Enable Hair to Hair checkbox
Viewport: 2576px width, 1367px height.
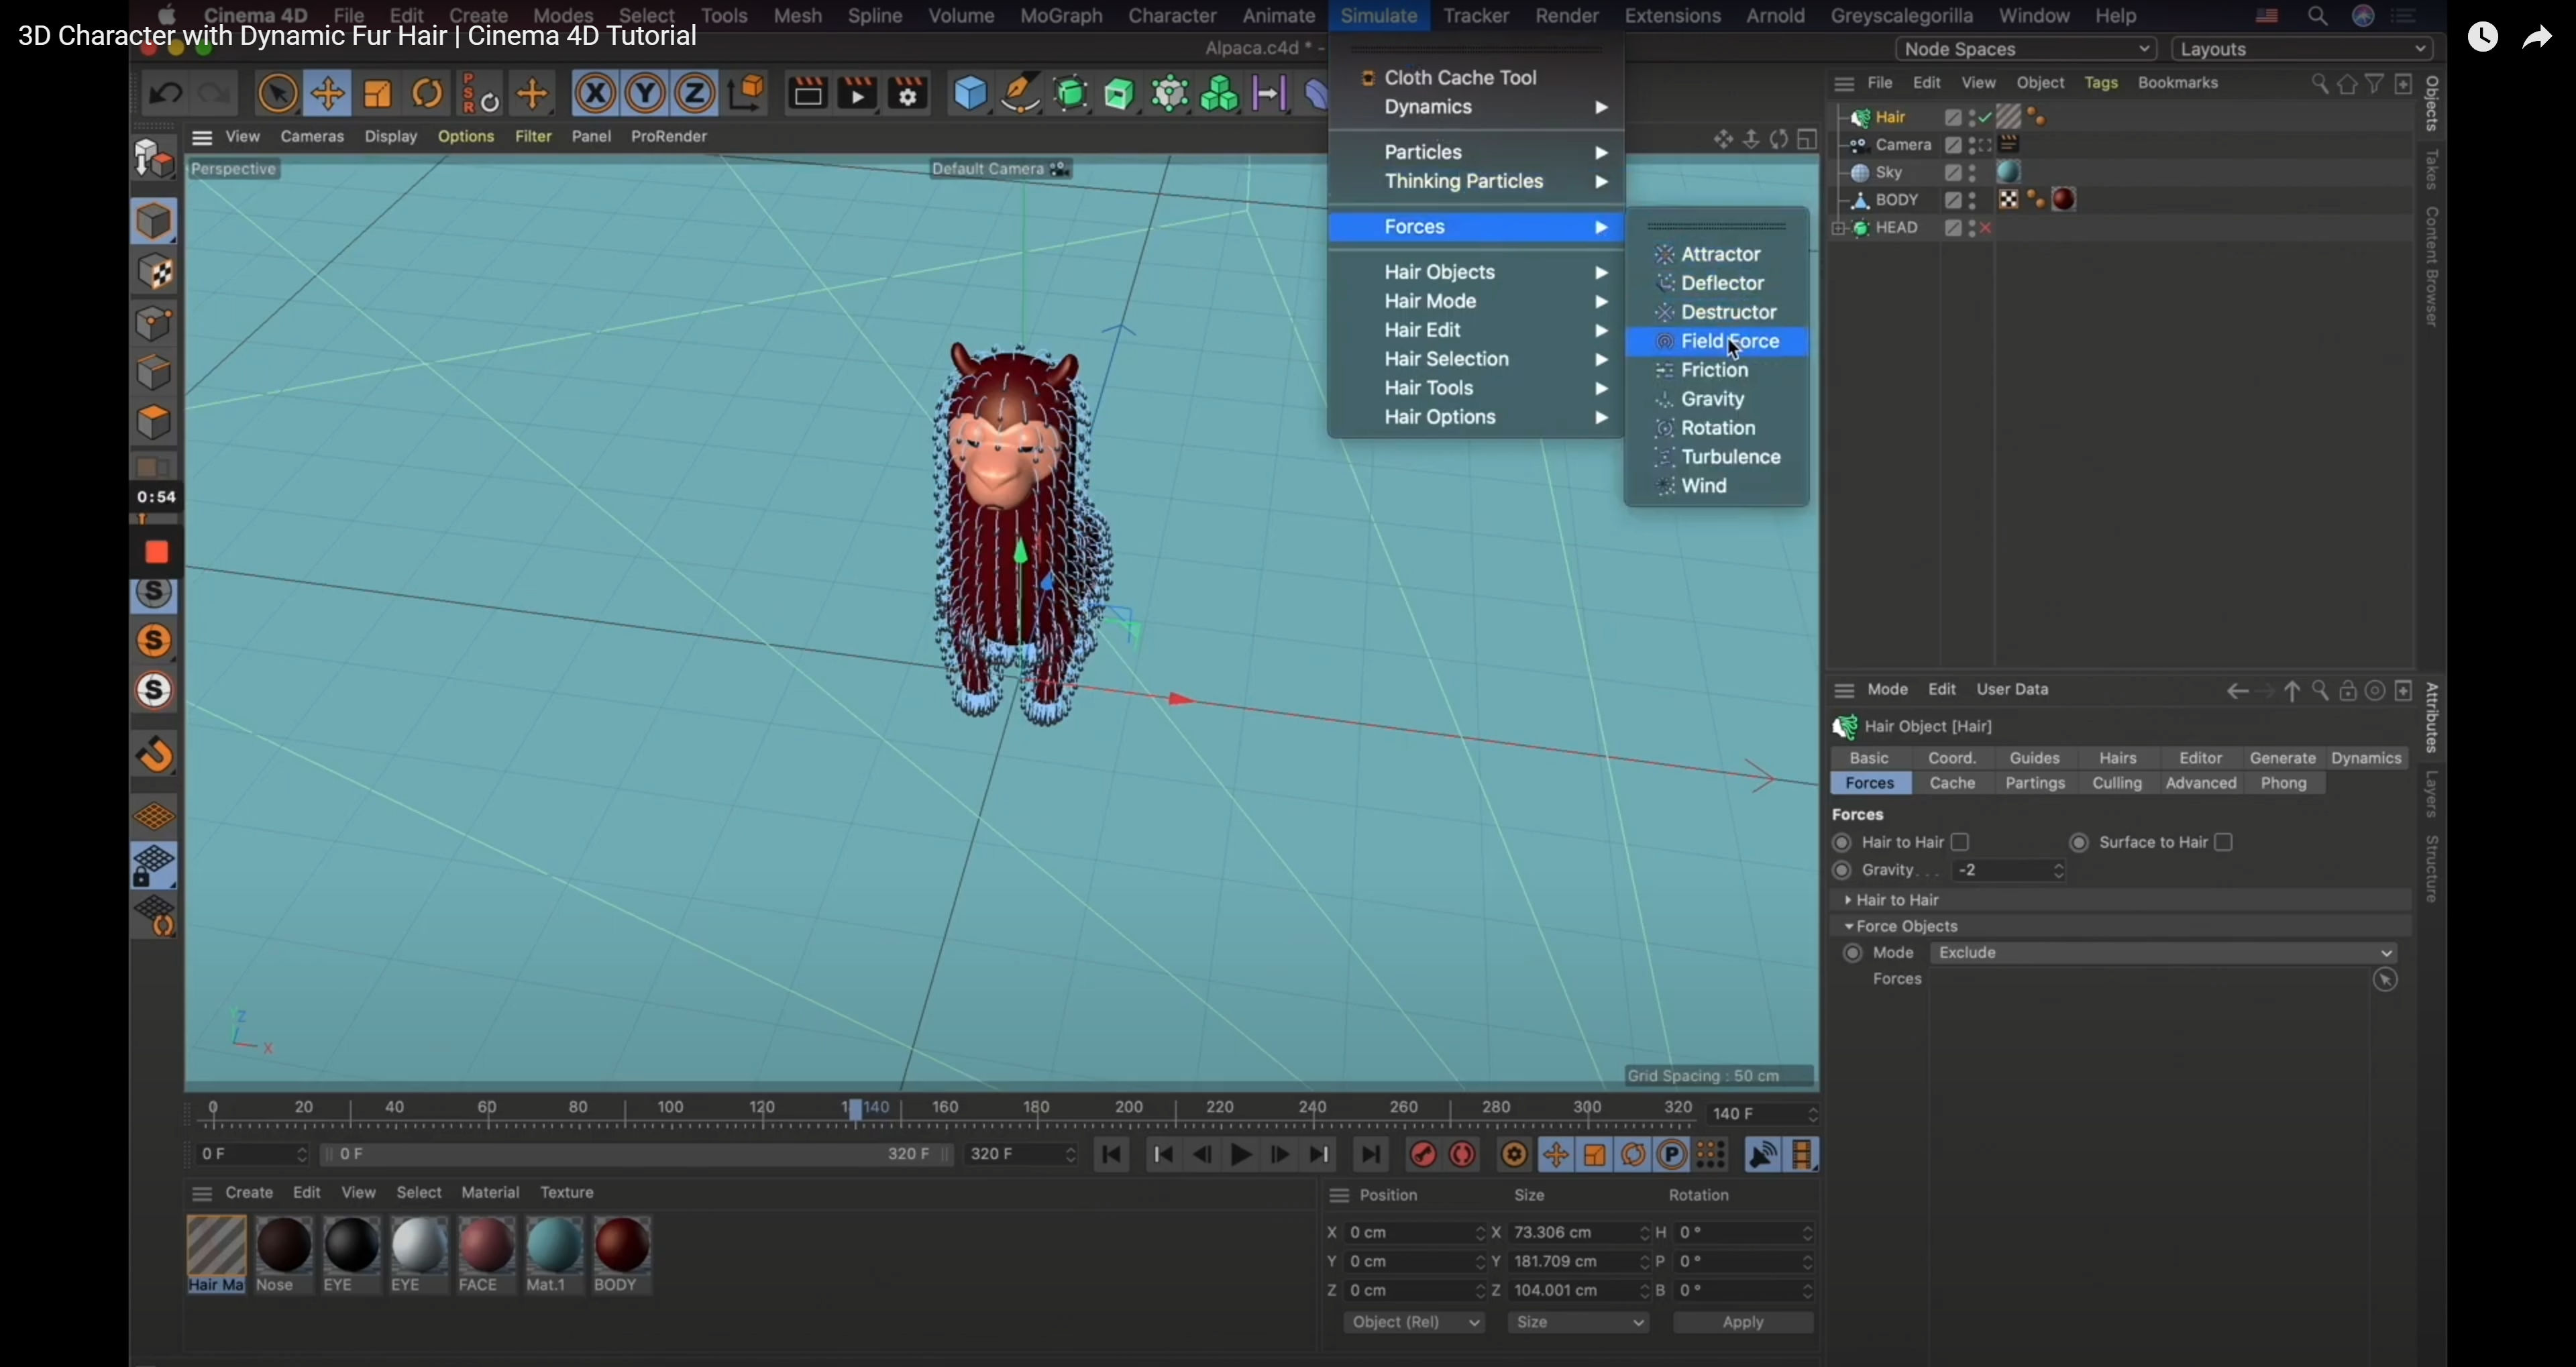click(1961, 843)
